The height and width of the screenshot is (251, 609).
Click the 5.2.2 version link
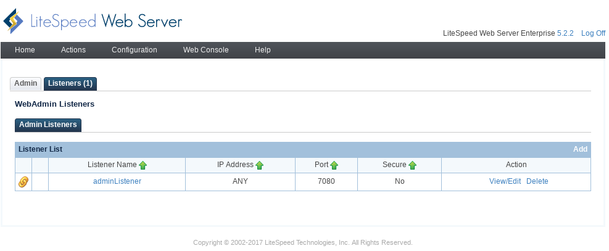[565, 33]
